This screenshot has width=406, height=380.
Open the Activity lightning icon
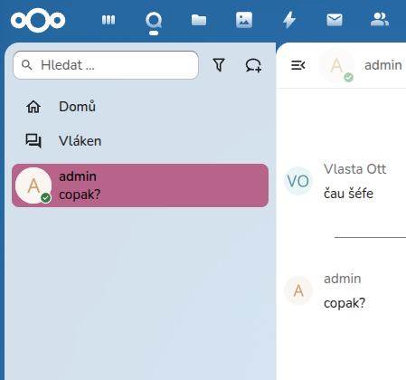pyautogui.click(x=289, y=20)
